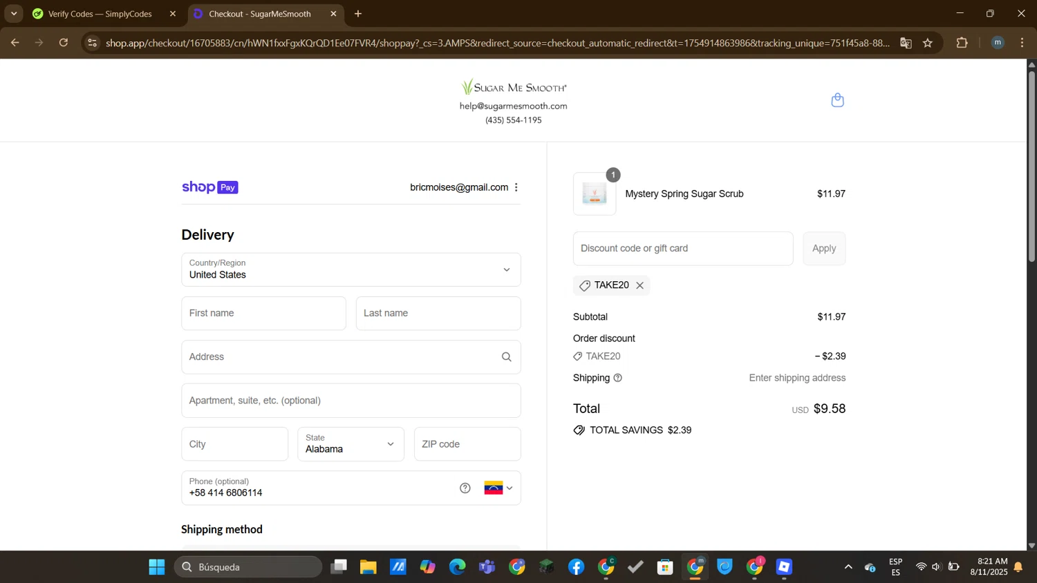Open the Chrome three-dot menu
The height and width of the screenshot is (583, 1037).
(1022, 43)
